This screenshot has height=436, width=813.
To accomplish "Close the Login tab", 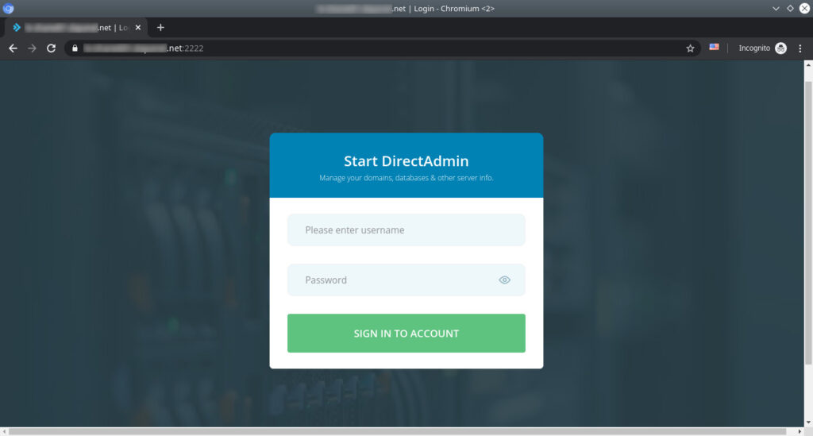I will [138, 28].
